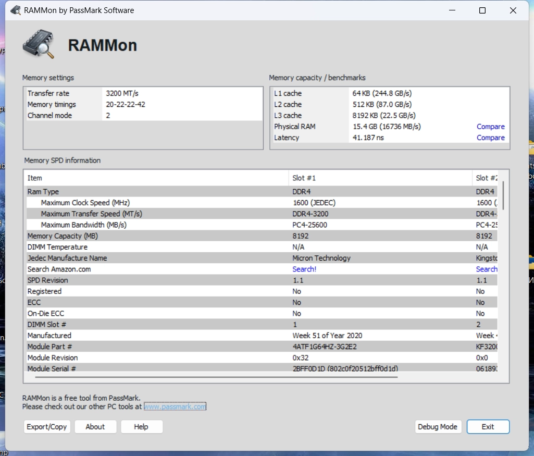Click the Help button
Viewport: 534px width, 456px height.
141,427
